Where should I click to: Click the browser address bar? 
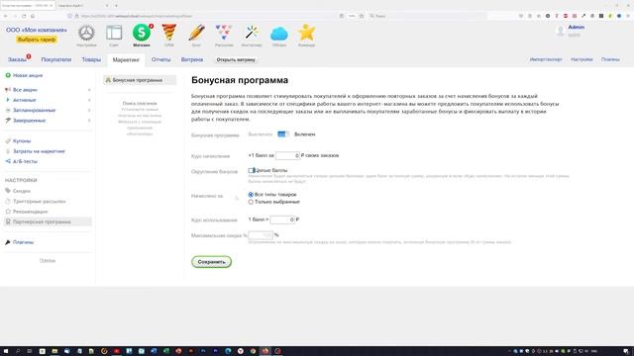point(202,16)
